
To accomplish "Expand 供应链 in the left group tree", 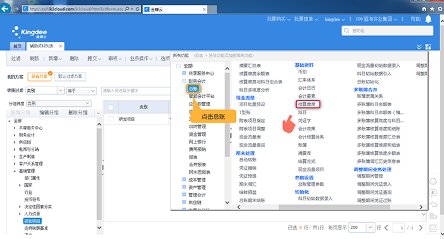I will point(15,142).
